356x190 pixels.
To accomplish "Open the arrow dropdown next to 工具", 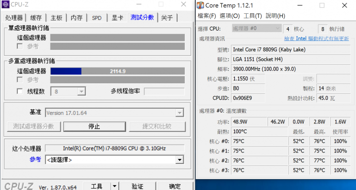I will click(115, 186).
